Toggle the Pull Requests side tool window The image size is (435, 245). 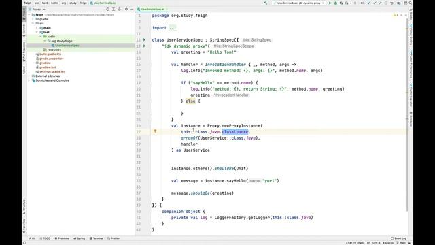pos(24,52)
